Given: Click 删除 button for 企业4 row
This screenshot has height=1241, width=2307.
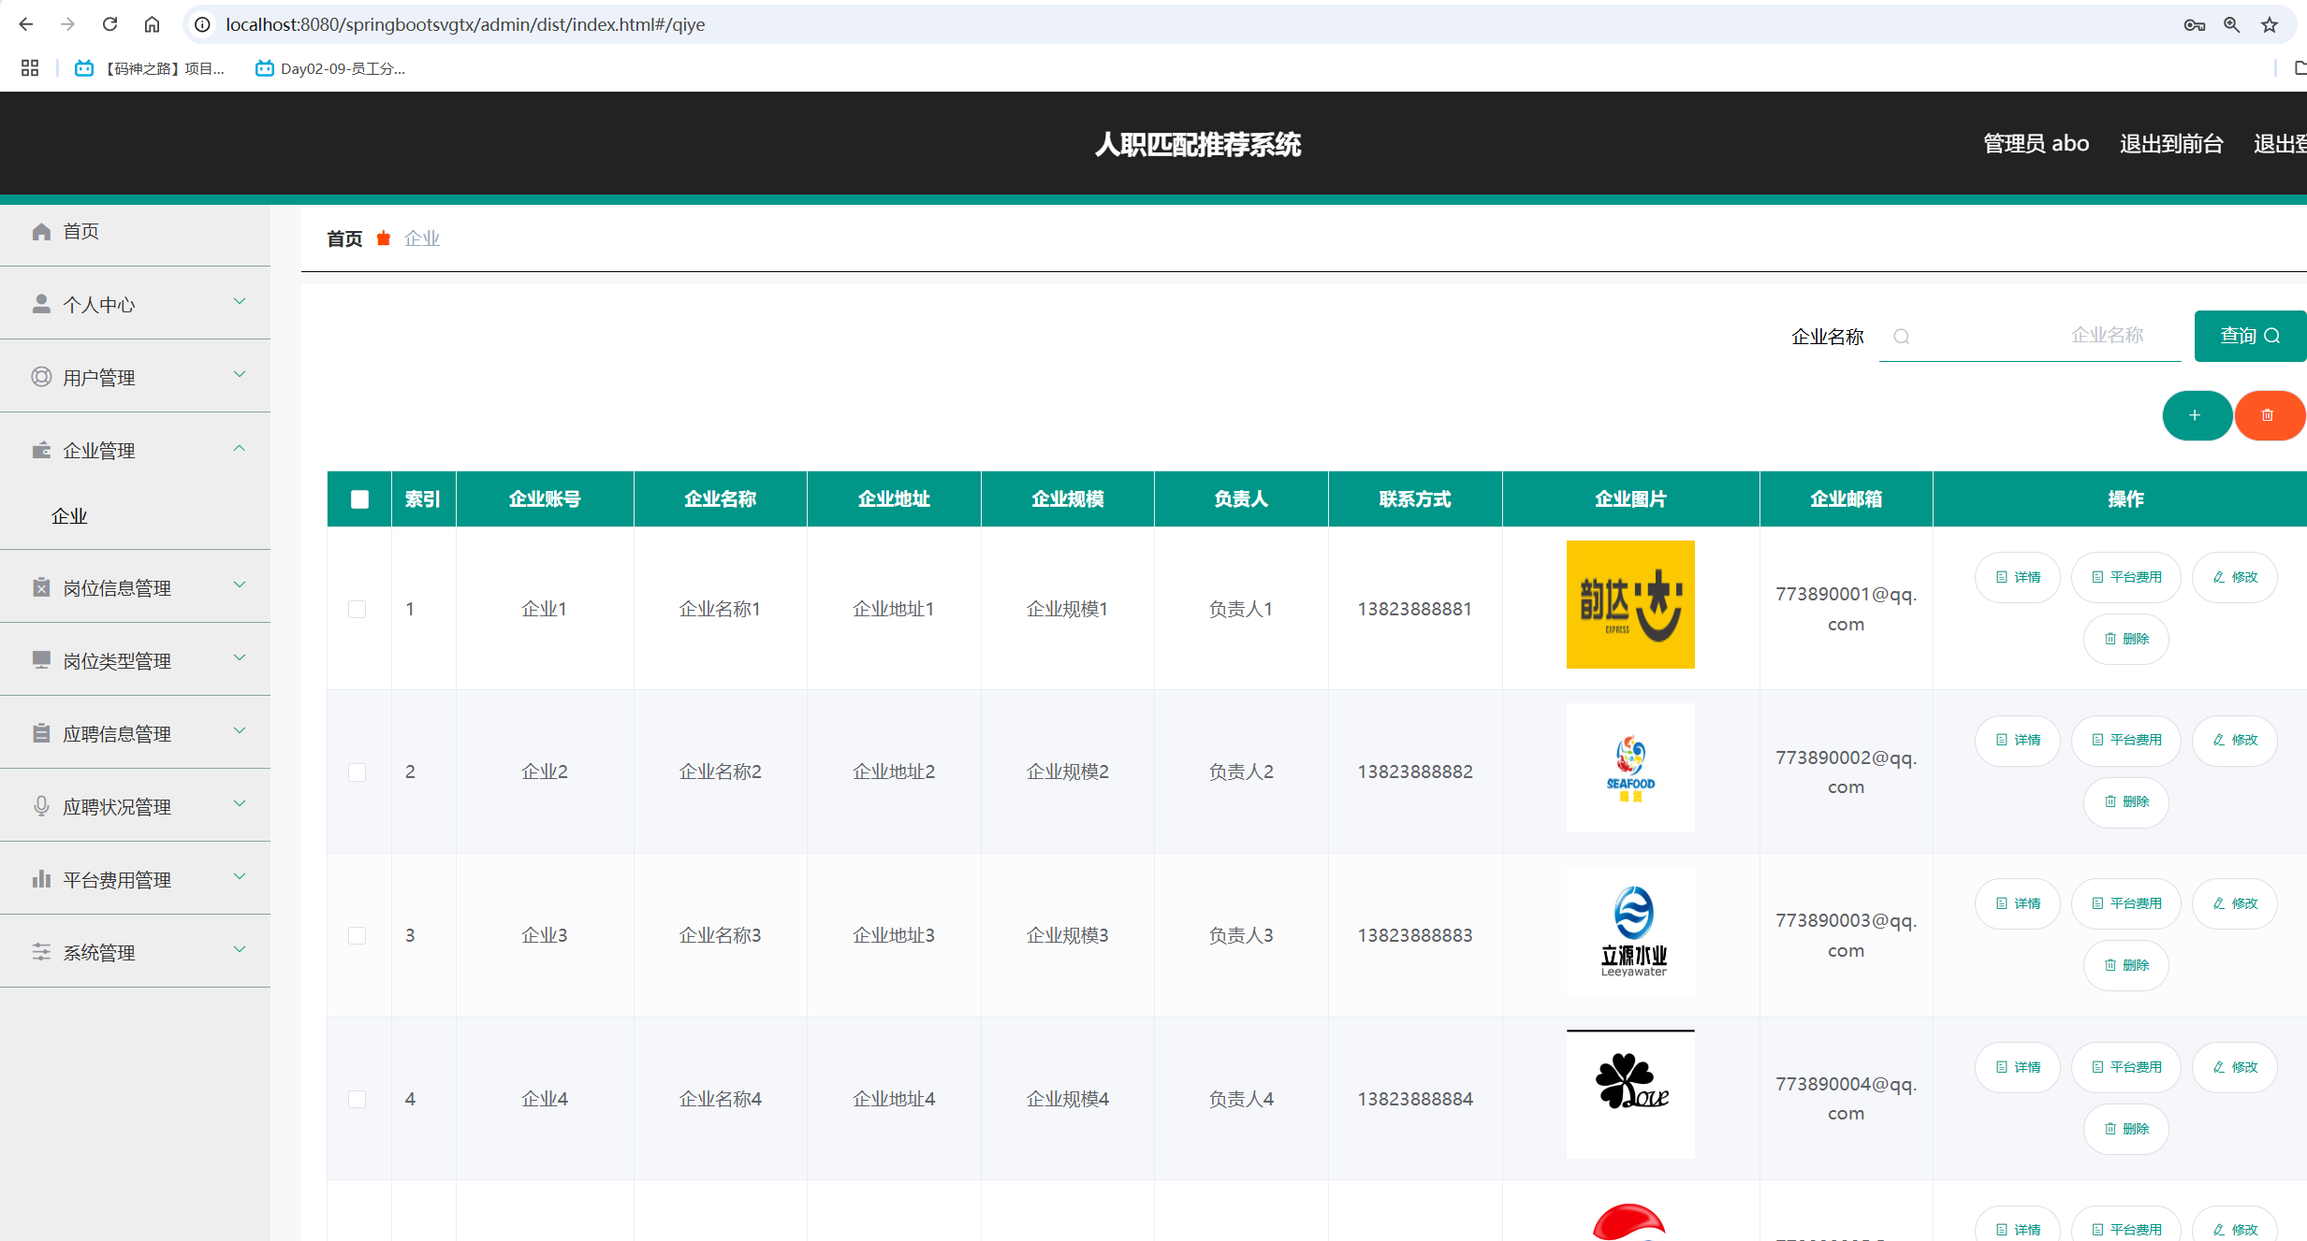Looking at the screenshot, I should 2126,1129.
